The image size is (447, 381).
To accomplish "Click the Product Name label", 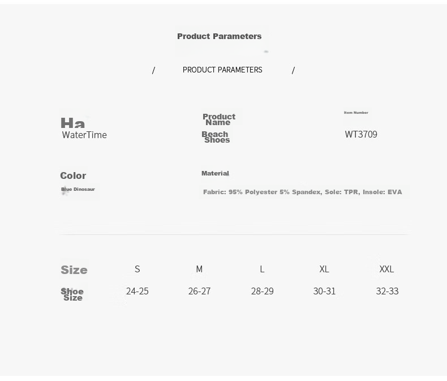I will pyautogui.click(x=219, y=119).
